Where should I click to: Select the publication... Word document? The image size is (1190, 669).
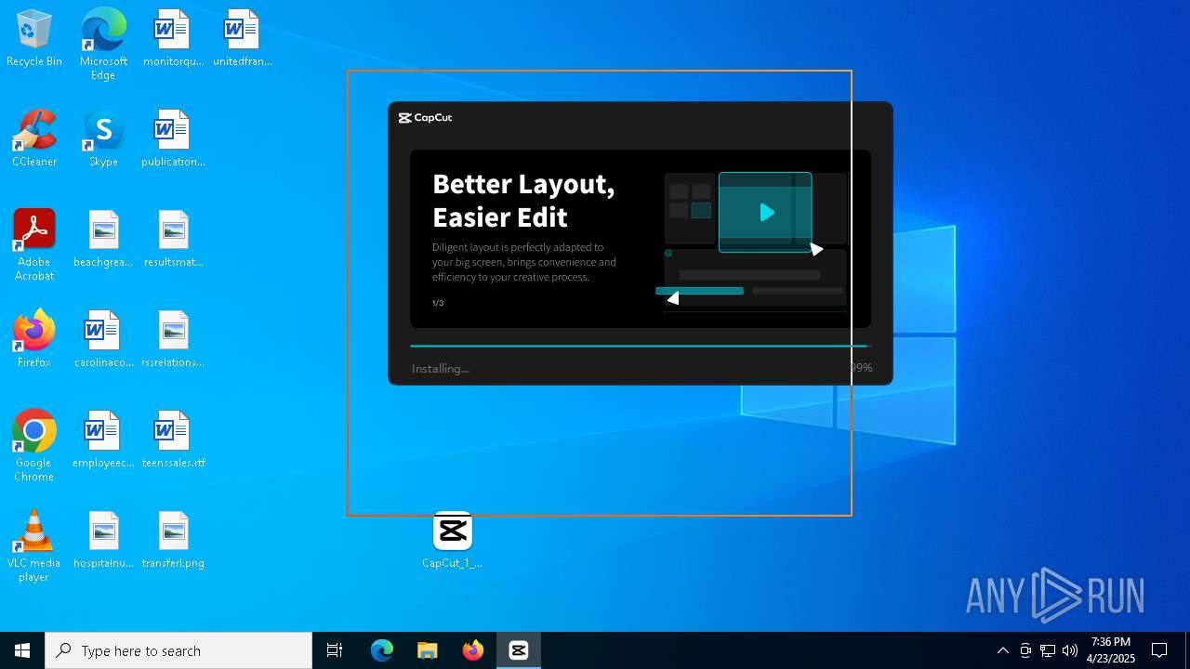pos(173,139)
